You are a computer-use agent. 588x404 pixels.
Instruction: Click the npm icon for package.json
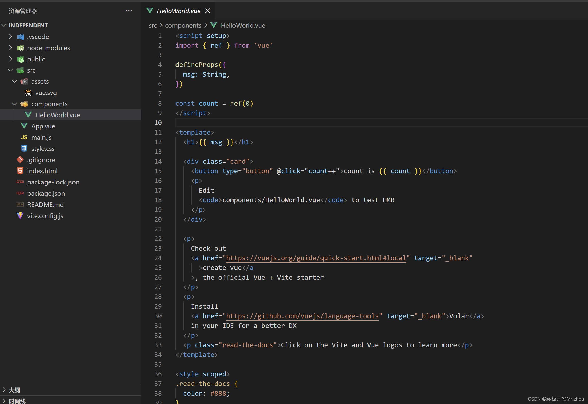point(20,193)
